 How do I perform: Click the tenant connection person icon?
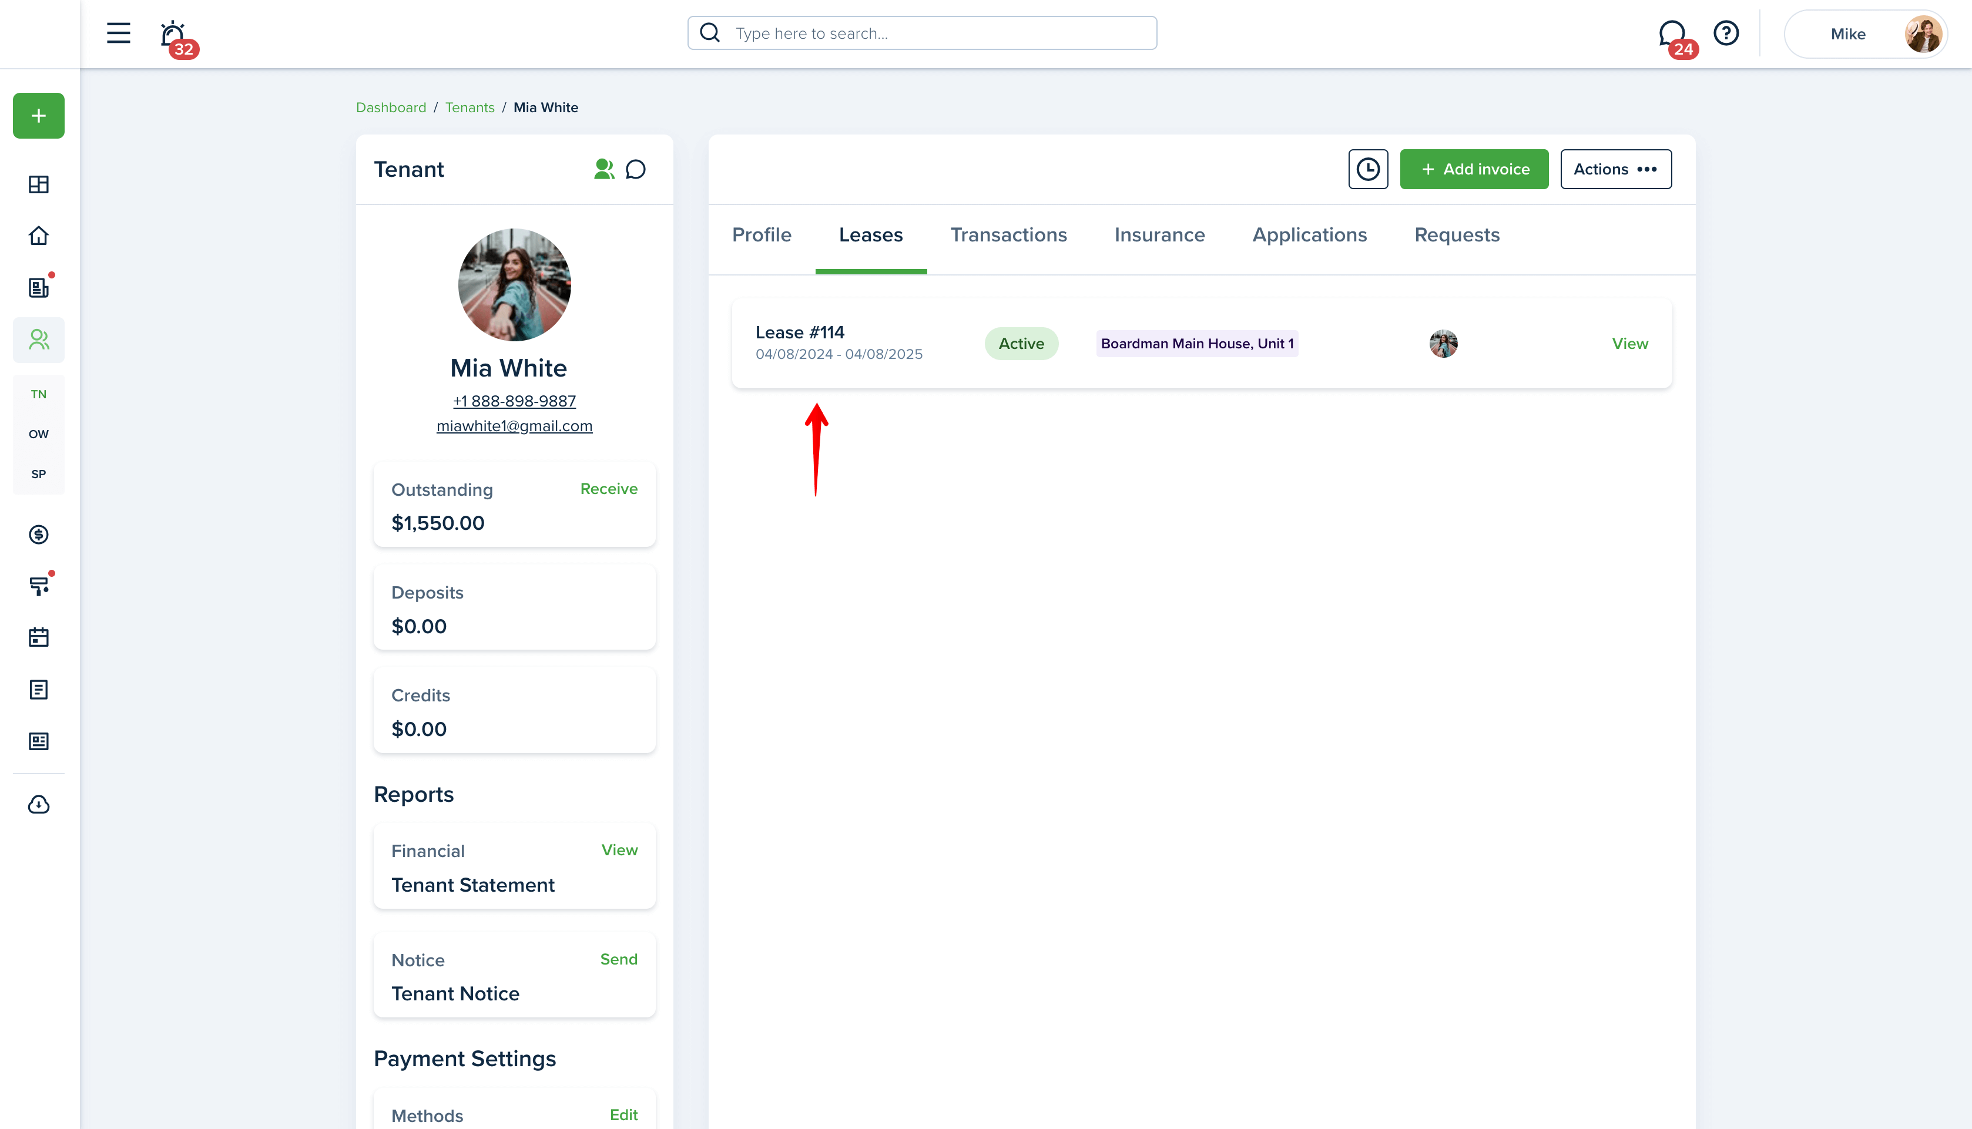click(x=603, y=169)
